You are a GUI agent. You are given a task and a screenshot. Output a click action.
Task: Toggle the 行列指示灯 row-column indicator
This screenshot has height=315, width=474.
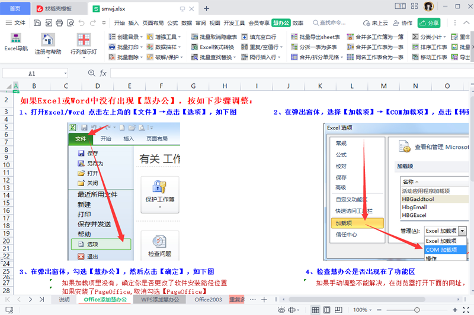(84, 44)
